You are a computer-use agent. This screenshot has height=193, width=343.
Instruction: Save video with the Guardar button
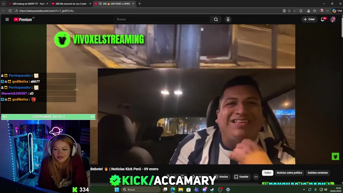point(241,177)
